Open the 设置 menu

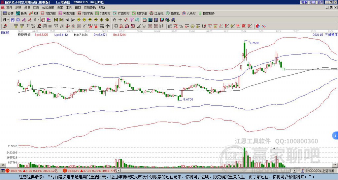click(x=60, y=8)
